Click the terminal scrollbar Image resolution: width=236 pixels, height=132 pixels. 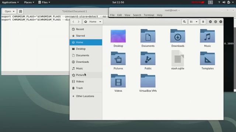click(235, 54)
